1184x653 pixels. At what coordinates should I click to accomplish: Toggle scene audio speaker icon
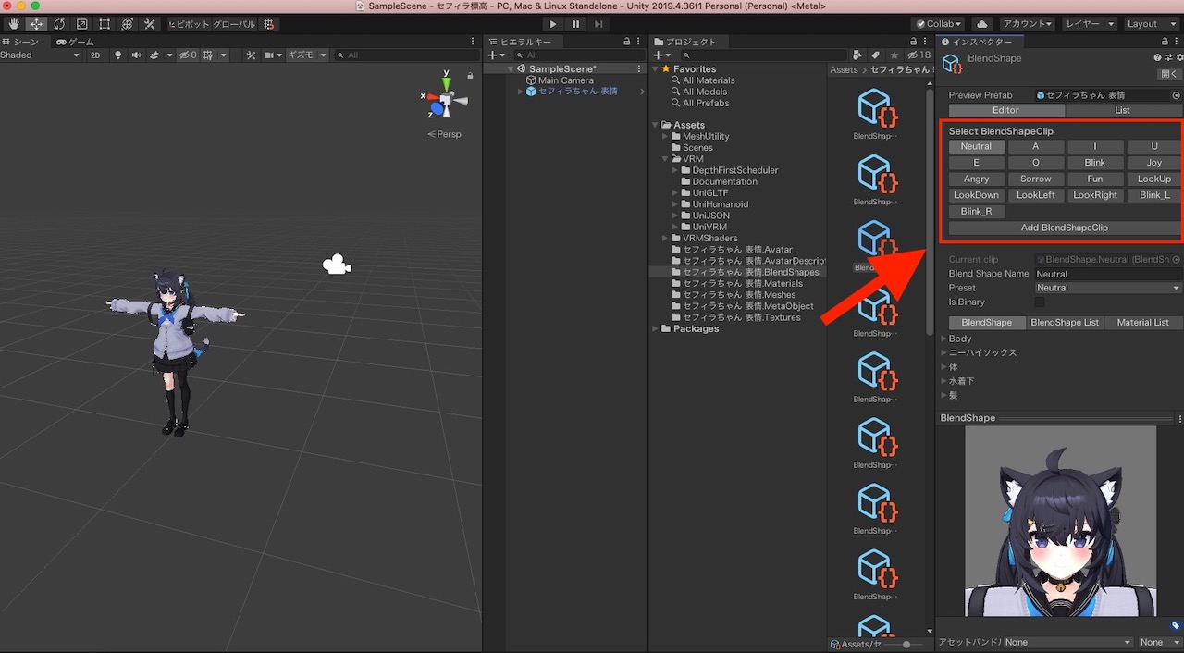click(135, 55)
